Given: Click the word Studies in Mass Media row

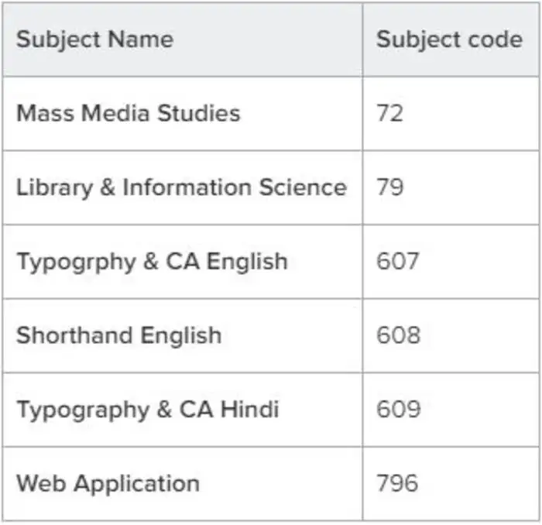Looking at the screenshot, I should point(199,113).
